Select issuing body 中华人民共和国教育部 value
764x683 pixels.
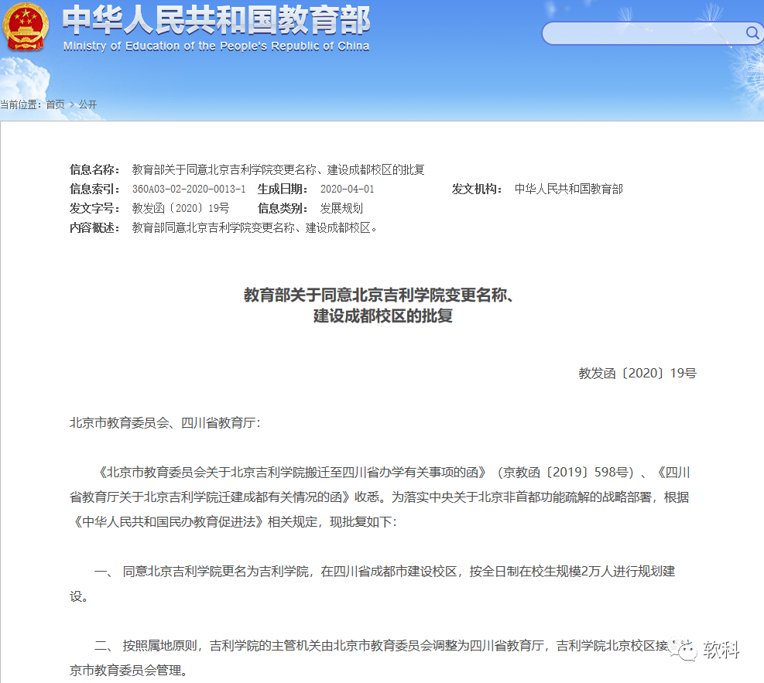(x=569, y=189)
